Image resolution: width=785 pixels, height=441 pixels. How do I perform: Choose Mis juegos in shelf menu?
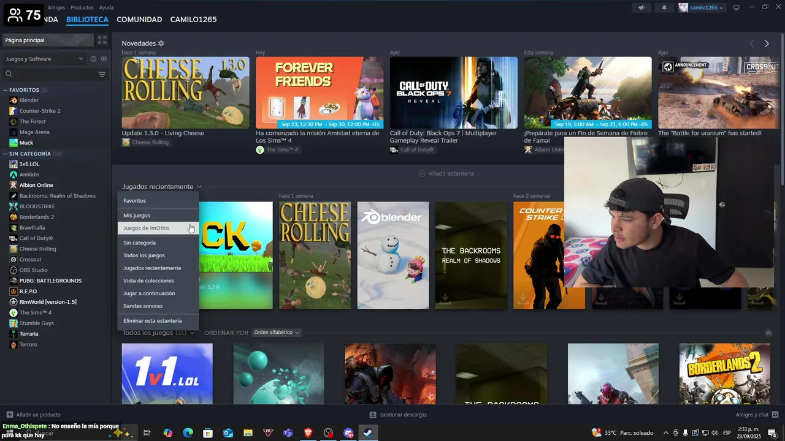coord(158,216)
